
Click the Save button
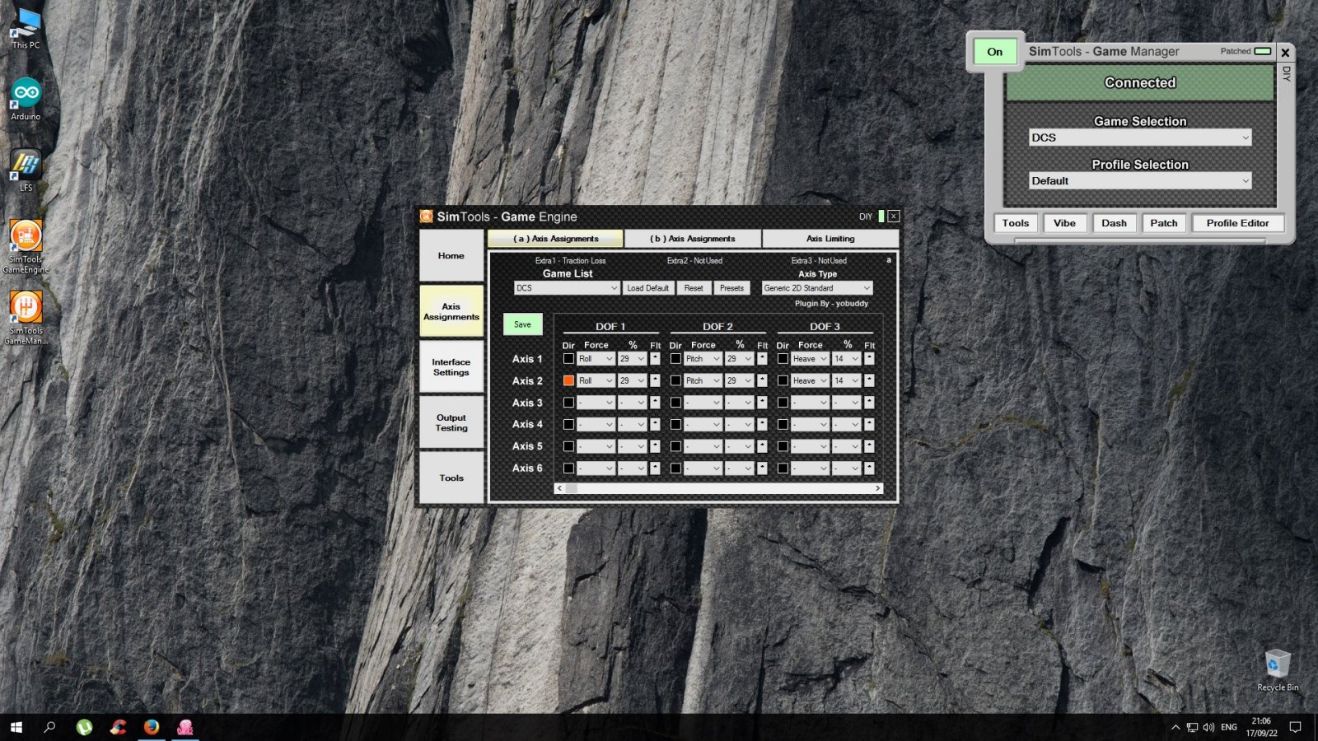pos(522,324)
